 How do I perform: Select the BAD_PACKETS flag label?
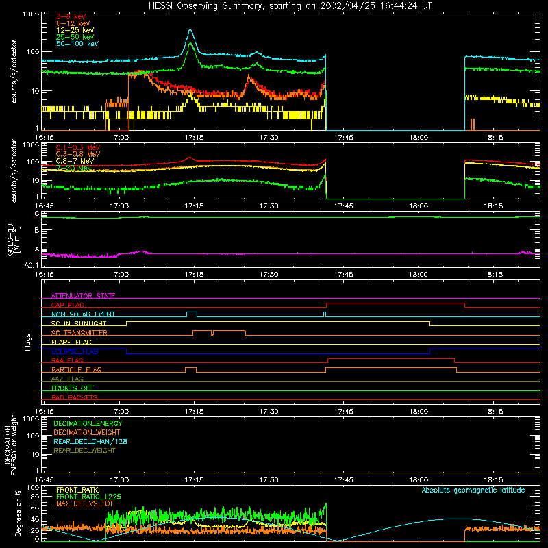click(x=75, y=397)
